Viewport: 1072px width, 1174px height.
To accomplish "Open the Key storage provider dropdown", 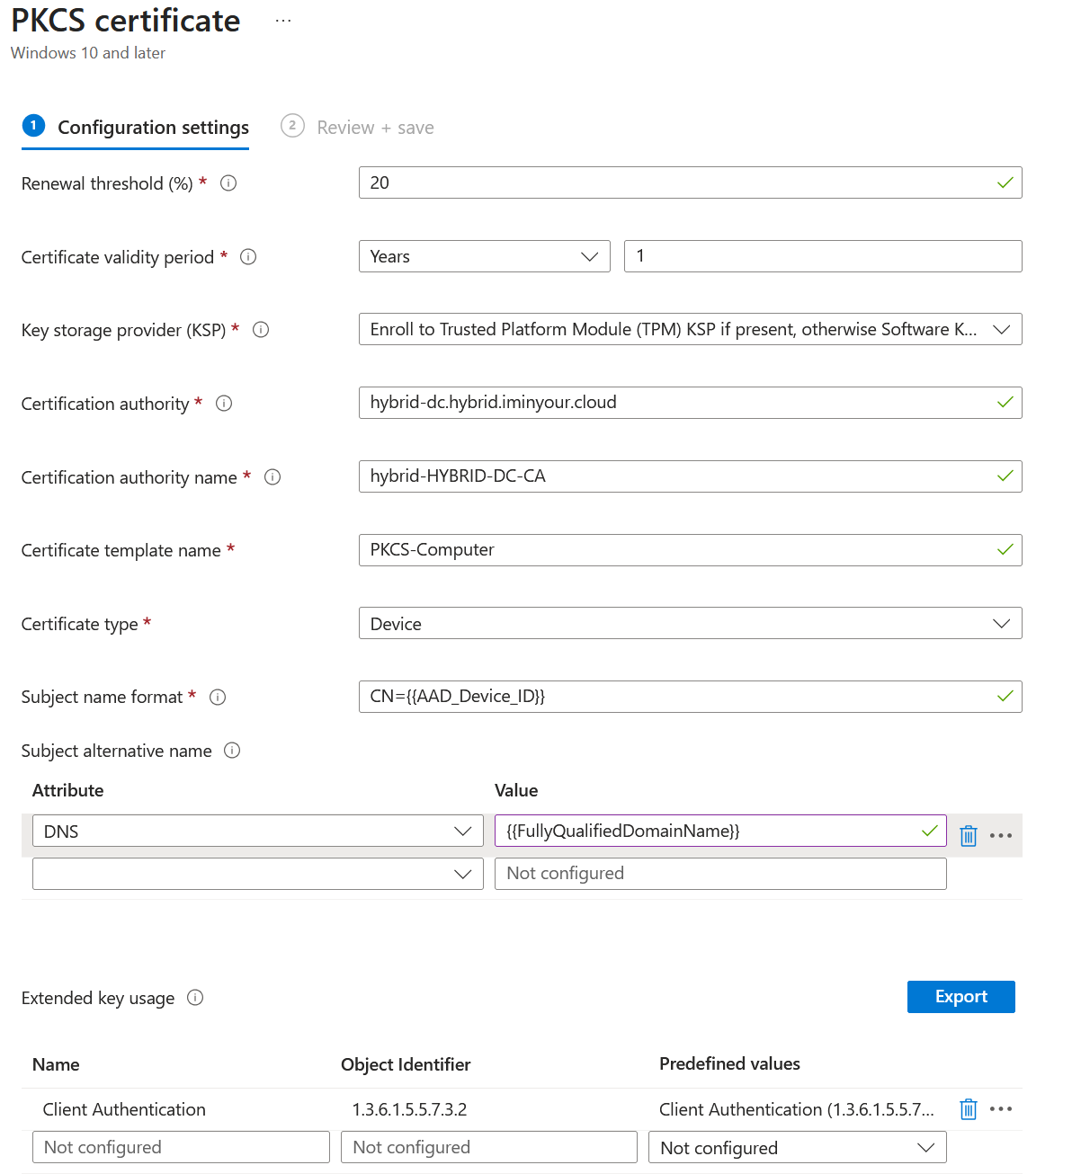I will [x=690, y=329].
